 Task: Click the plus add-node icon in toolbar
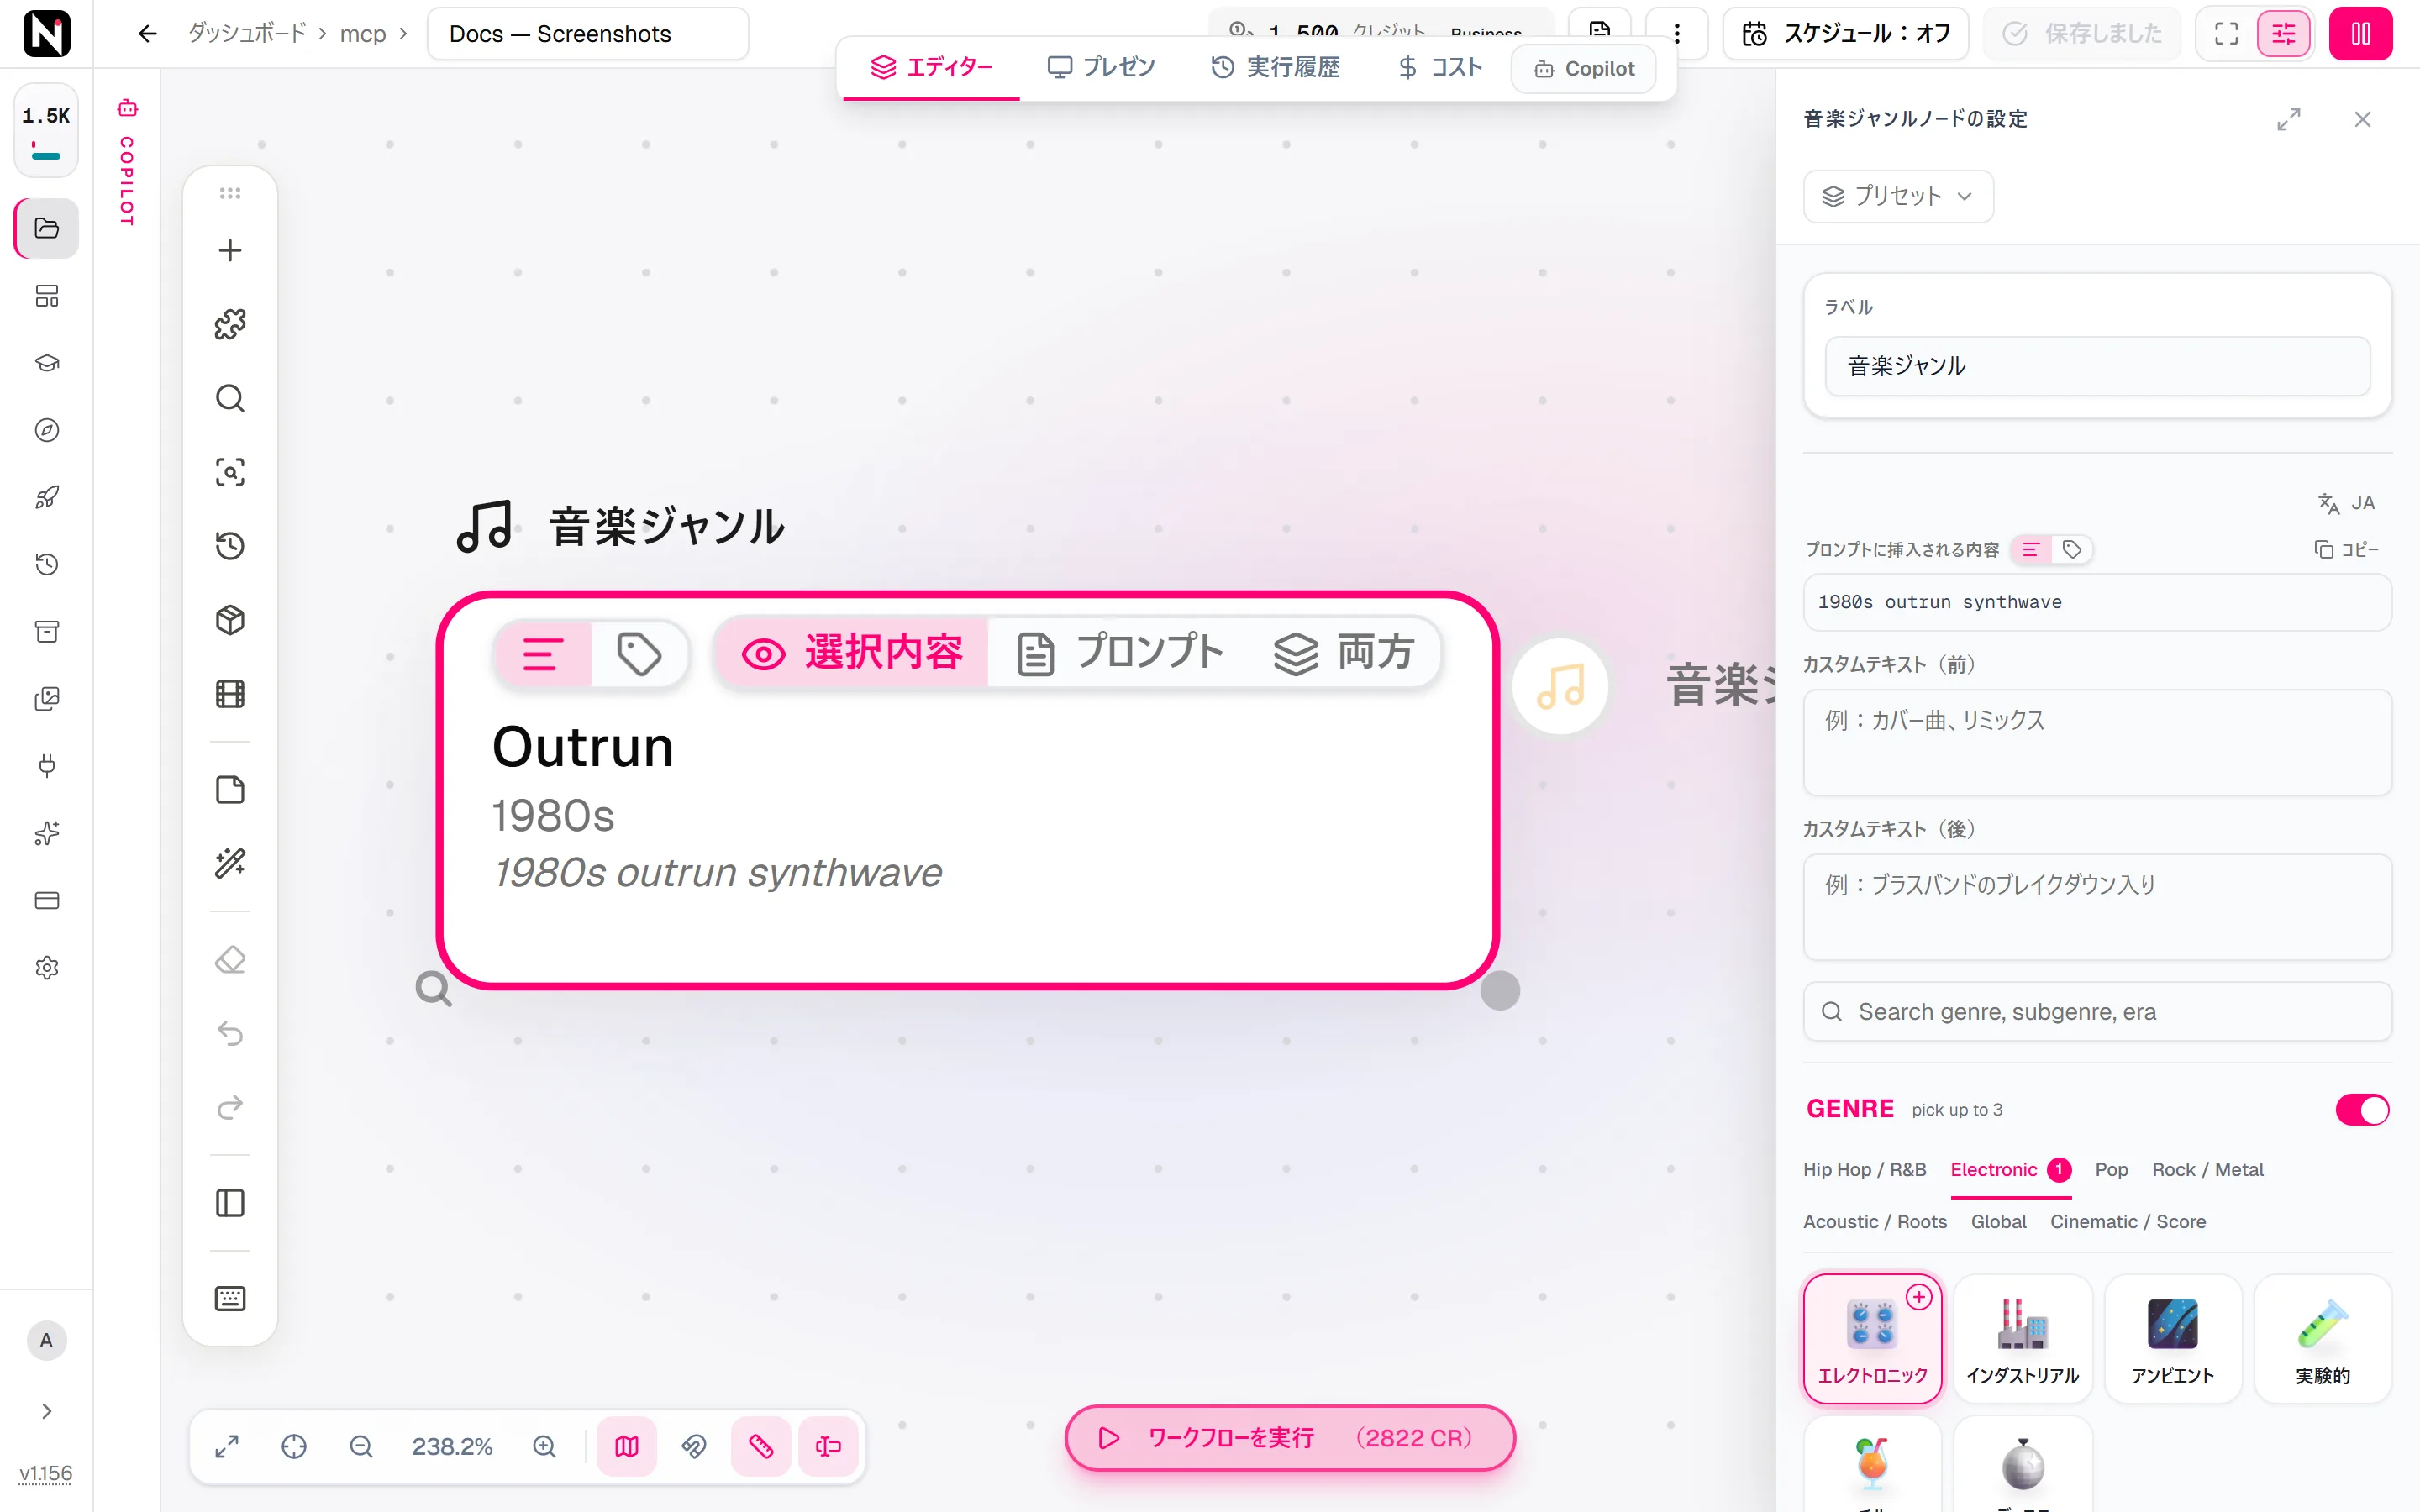pyautogui.click(x=230, y=250)
